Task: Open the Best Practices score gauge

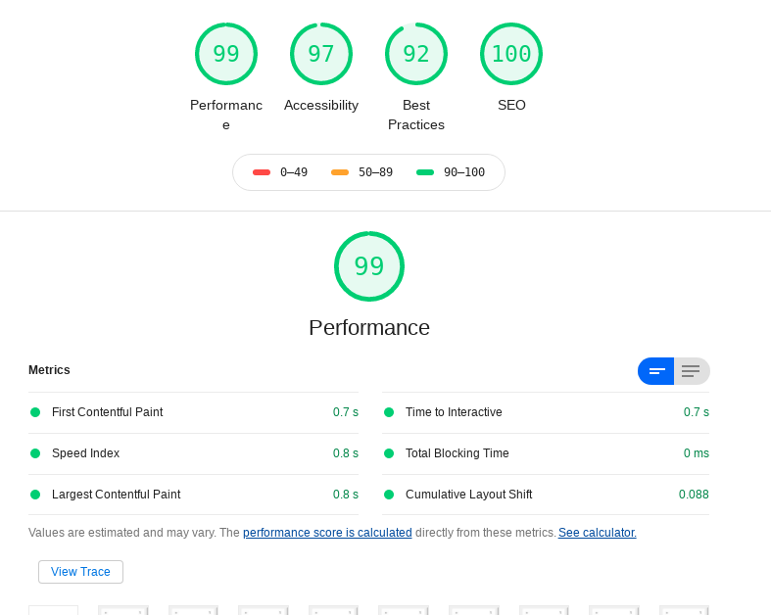Action: tap(416, 54)
